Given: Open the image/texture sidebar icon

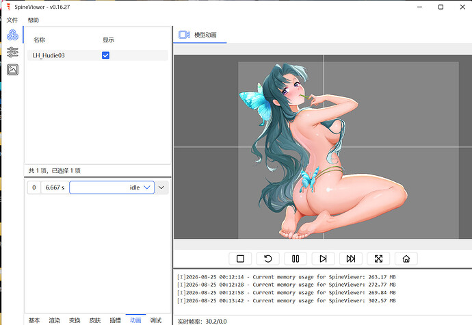Looking at the screenshot, I should click(x=12, y=70).
